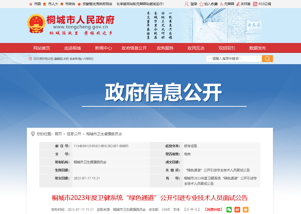Screen dimensions: 301x214
Task: Open the 数据发布 nav item
Action: click(x=257, y=48)
